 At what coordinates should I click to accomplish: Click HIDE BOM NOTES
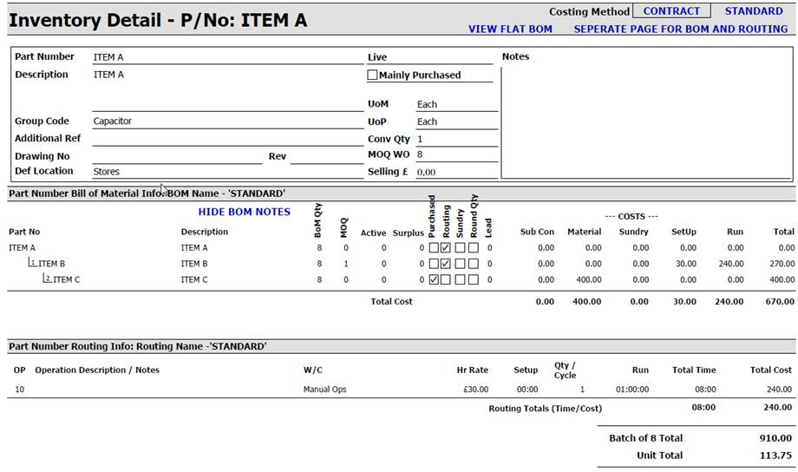(244, 212)
